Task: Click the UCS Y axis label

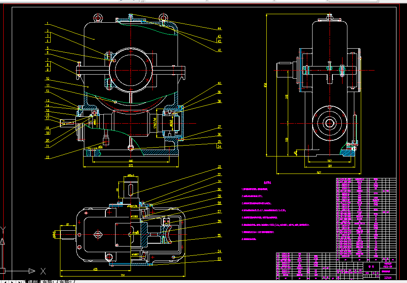Action: click(x=3, y=229)
